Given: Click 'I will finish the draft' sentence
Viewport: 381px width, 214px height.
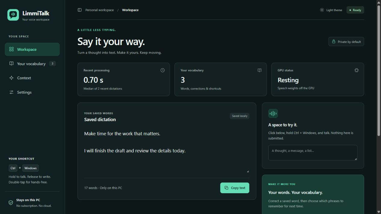Looking at the screenshot, I should (135, 151).
